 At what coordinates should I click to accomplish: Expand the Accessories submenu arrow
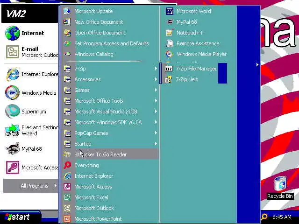(x=156, y=79)
